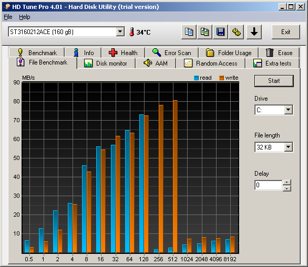Open the Extra tests tab
This screenshot has height=267, width=308.
[x=273, y=63]
